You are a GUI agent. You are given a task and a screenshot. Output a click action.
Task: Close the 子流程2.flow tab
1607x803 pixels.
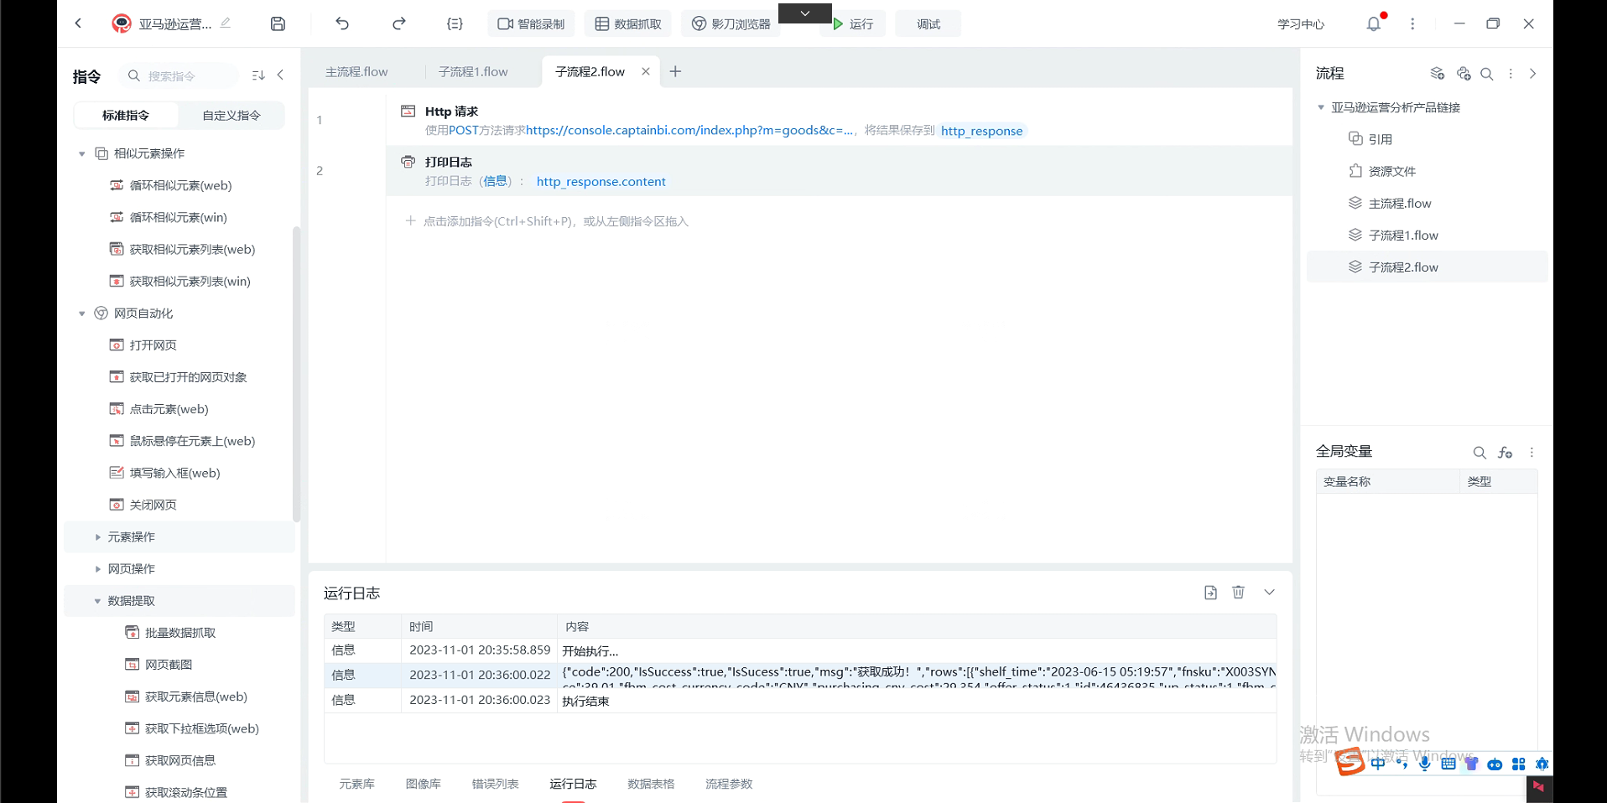pos(646,71)
